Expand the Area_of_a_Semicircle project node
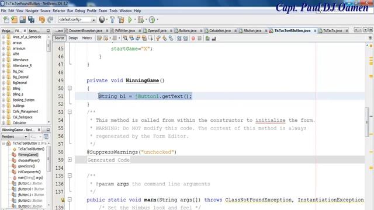Image resolution: width=374 pixels, height=210 pixels. coord(4,37)
